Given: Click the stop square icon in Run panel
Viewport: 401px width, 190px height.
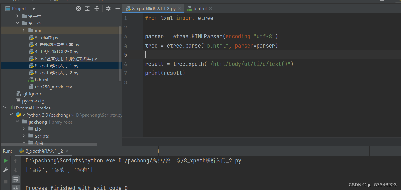Looking at the screenshot, I should pos(5,181).
